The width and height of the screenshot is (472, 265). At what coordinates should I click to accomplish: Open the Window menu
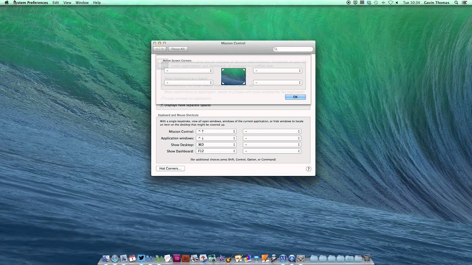click(82, 3)
